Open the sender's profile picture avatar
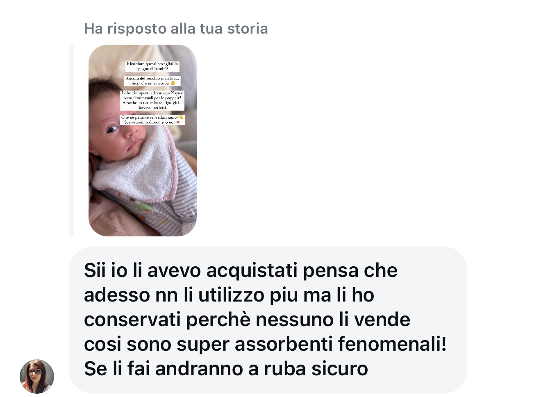This screenshot has width=541, height=397. click(37, 376)
